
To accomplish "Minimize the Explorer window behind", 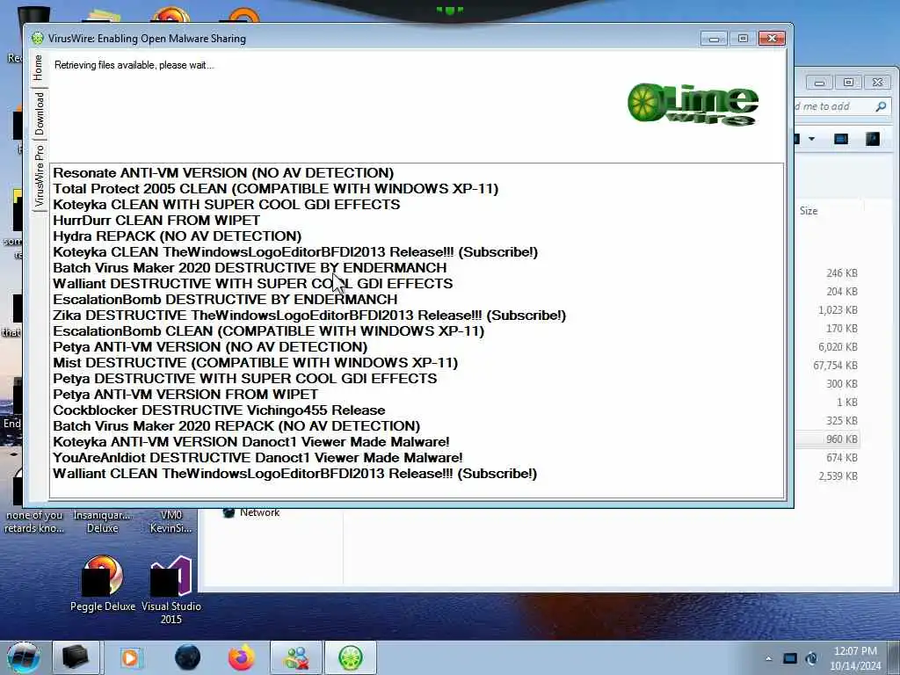I will pos(820,83).
